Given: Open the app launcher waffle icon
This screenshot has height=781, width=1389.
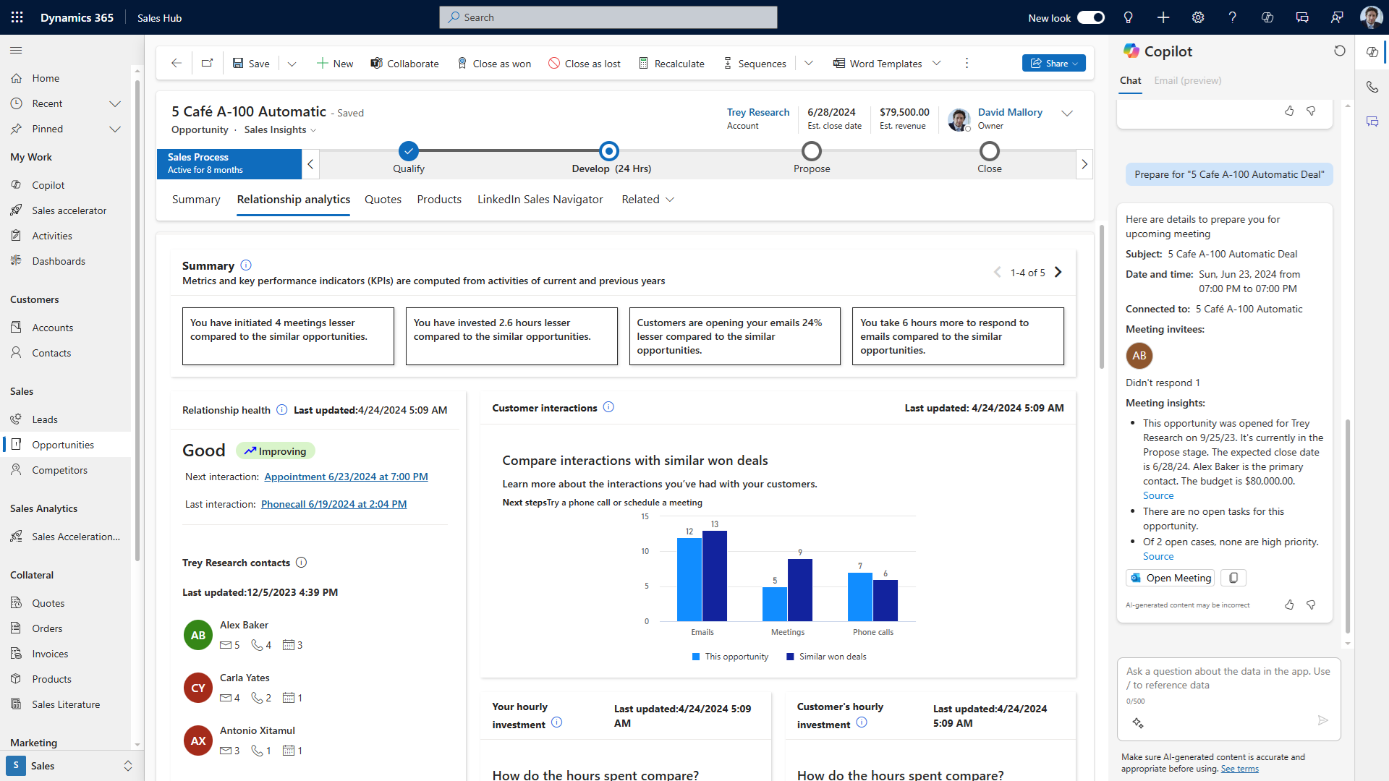Looking at the screenshot, I should tap(17, 17).
